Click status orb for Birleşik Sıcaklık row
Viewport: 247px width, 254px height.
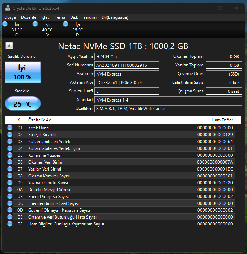[10, 134]
